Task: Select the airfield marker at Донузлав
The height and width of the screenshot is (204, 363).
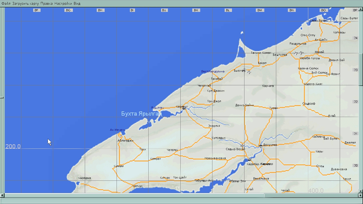Action: click(x=261, y=146)
